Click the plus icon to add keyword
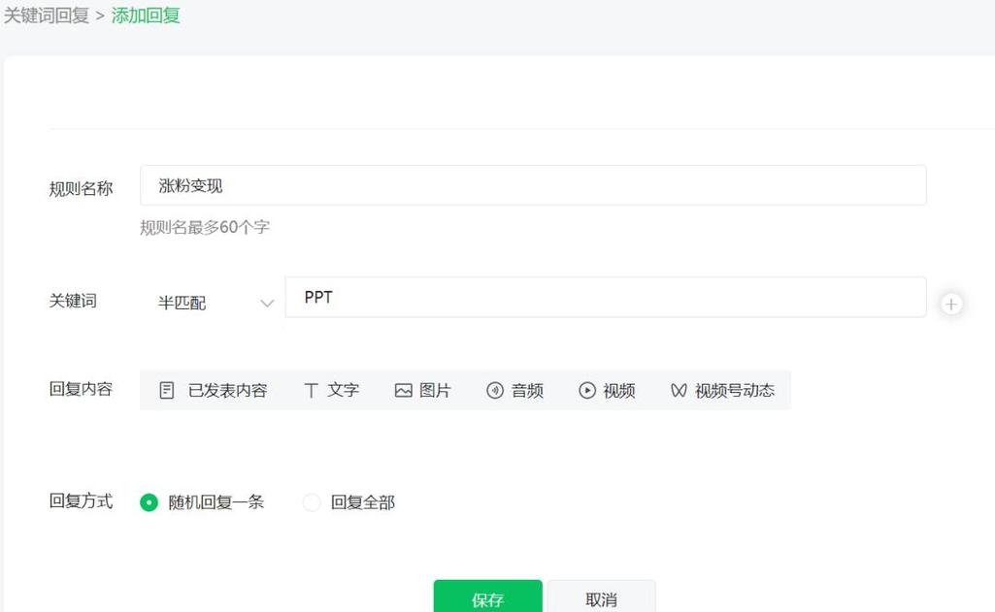Image resolution: width=995 pixels, height=612 pixels. coord(950,304)
